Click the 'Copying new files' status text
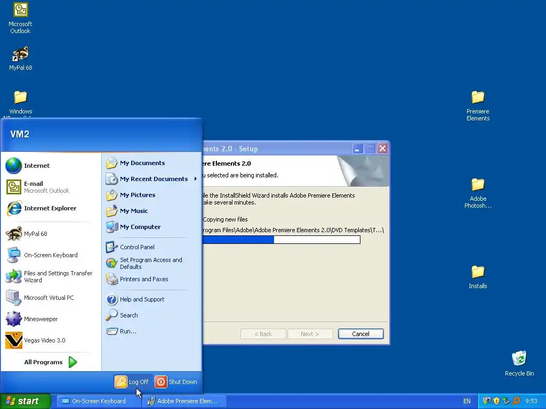Screen dimensions: 546x409 coord(226,219)
